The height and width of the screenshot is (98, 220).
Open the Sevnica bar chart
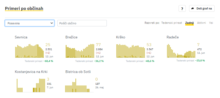tap(30, 51)
